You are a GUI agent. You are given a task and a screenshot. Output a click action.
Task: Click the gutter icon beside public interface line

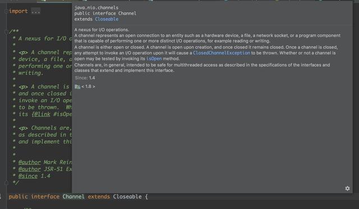coord(1,196)
